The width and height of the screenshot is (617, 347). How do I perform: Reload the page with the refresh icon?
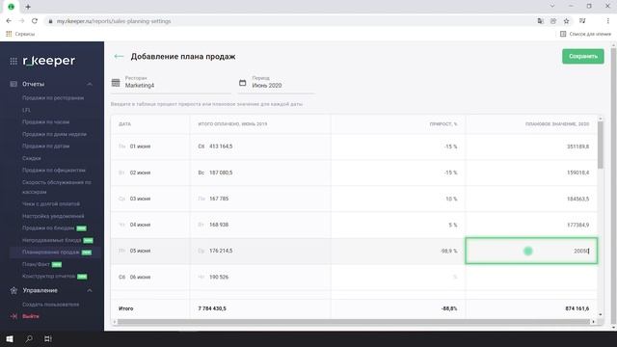[x=35, y=21]
